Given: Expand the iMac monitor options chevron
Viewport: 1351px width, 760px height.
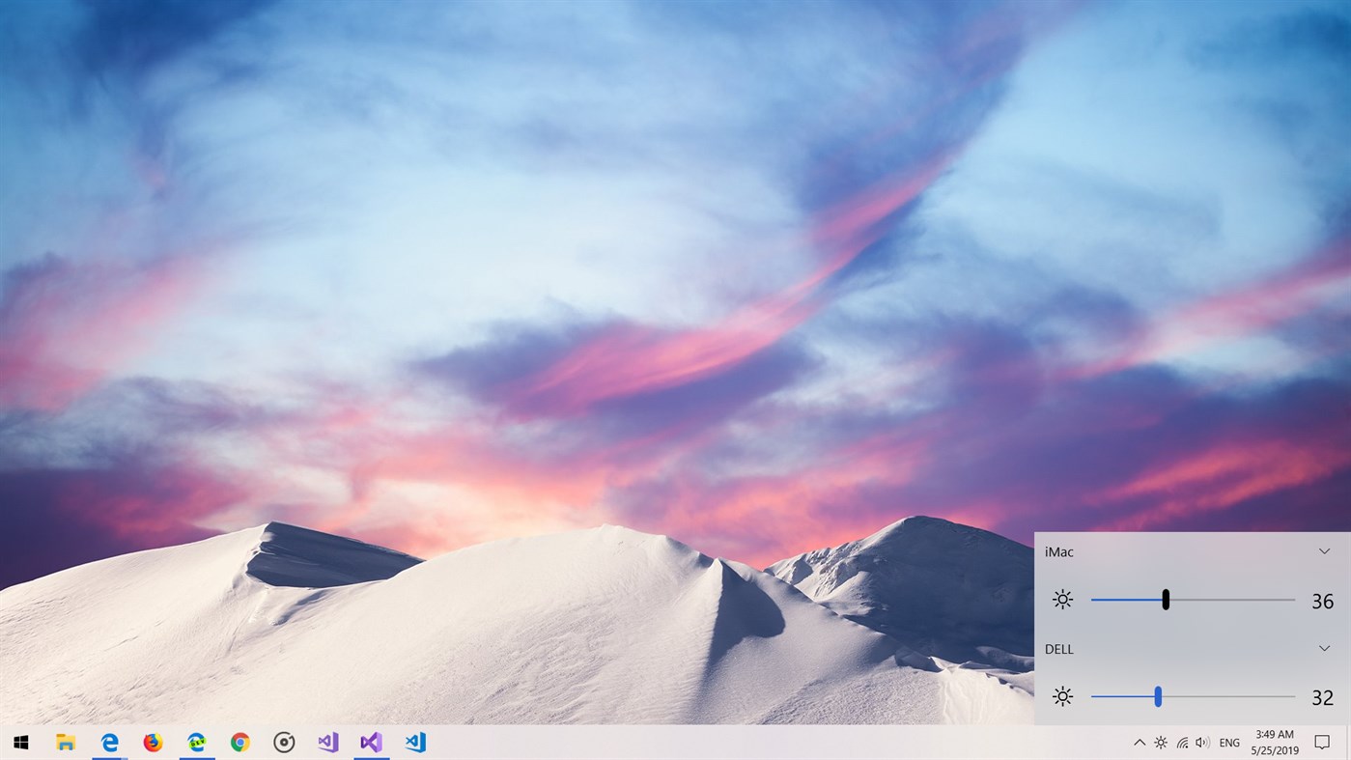Looking at the screenshot, I should click(1324, 550).
